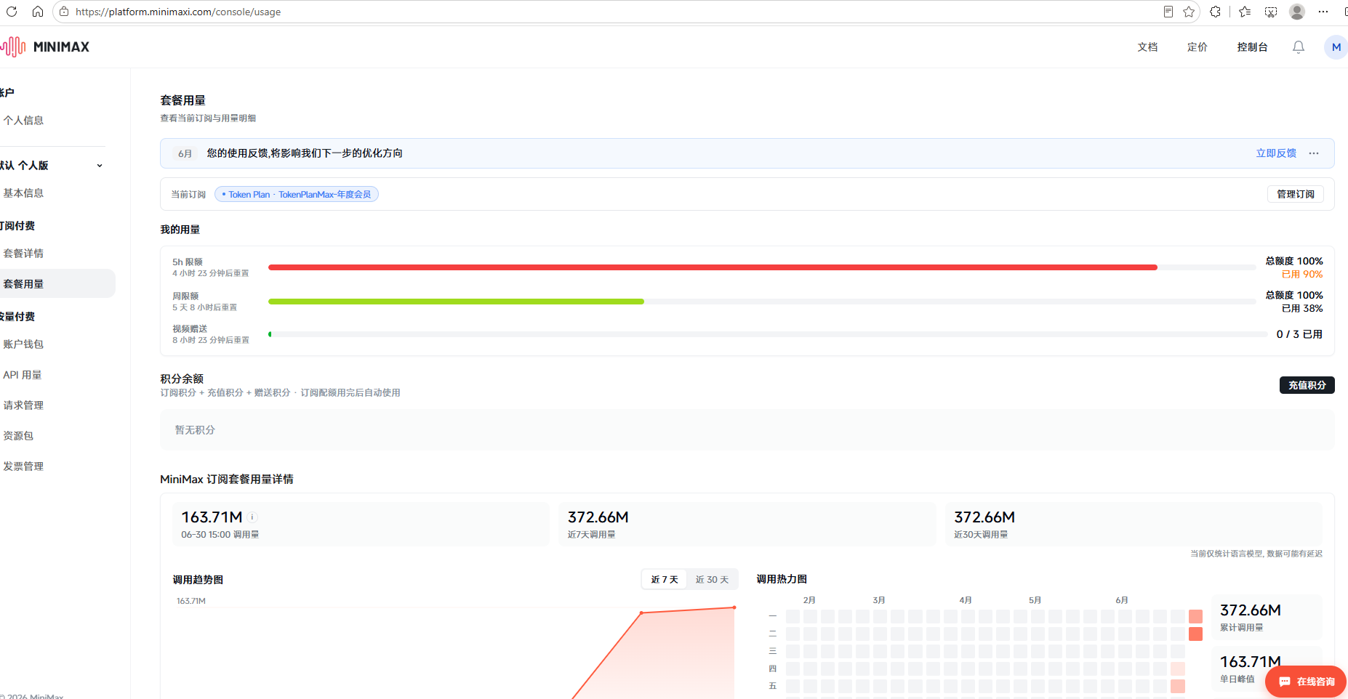Click the 163.71M 06-30 15:00 调用量 card
This screenshot has height=699, width=1348.
point(361,524)
